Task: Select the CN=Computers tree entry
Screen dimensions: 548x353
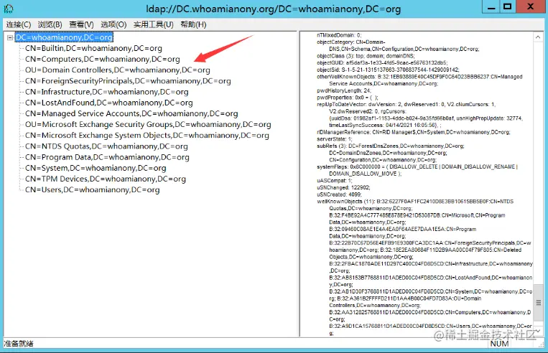Action: [103, 59]
